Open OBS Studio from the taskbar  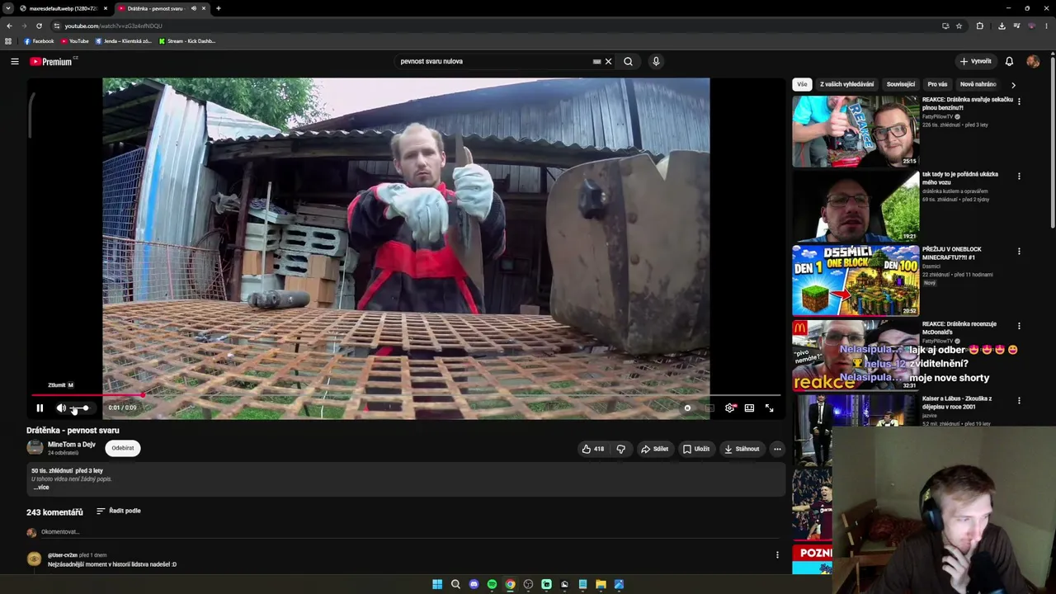tap(528, 584)
